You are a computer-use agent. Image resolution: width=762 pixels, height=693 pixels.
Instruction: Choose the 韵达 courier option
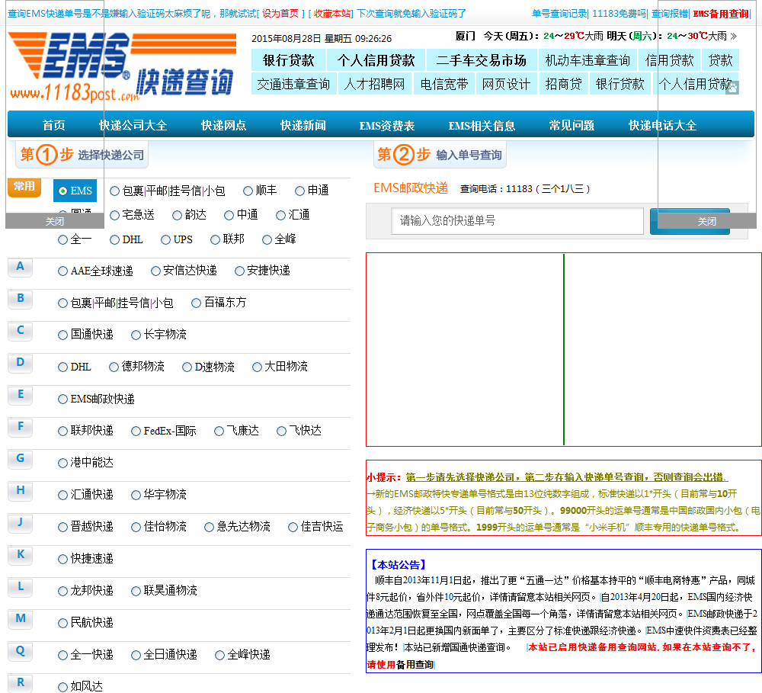click(x=178, y=216)
